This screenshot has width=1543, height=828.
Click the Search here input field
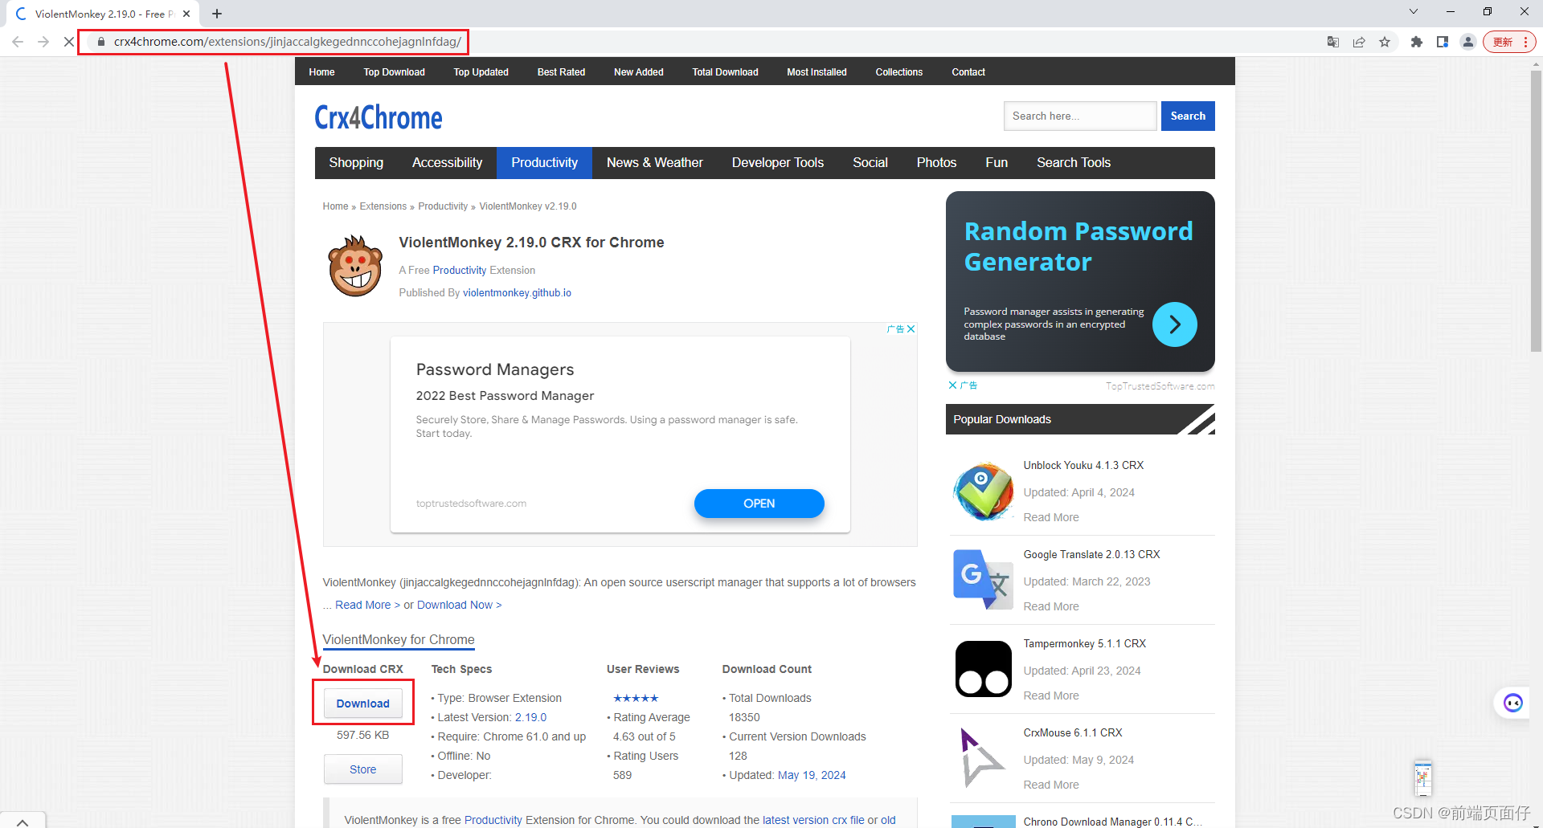click(x=1079, y=116)
